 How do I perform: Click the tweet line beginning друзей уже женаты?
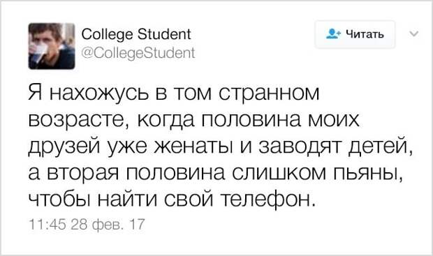click(221, 146)
